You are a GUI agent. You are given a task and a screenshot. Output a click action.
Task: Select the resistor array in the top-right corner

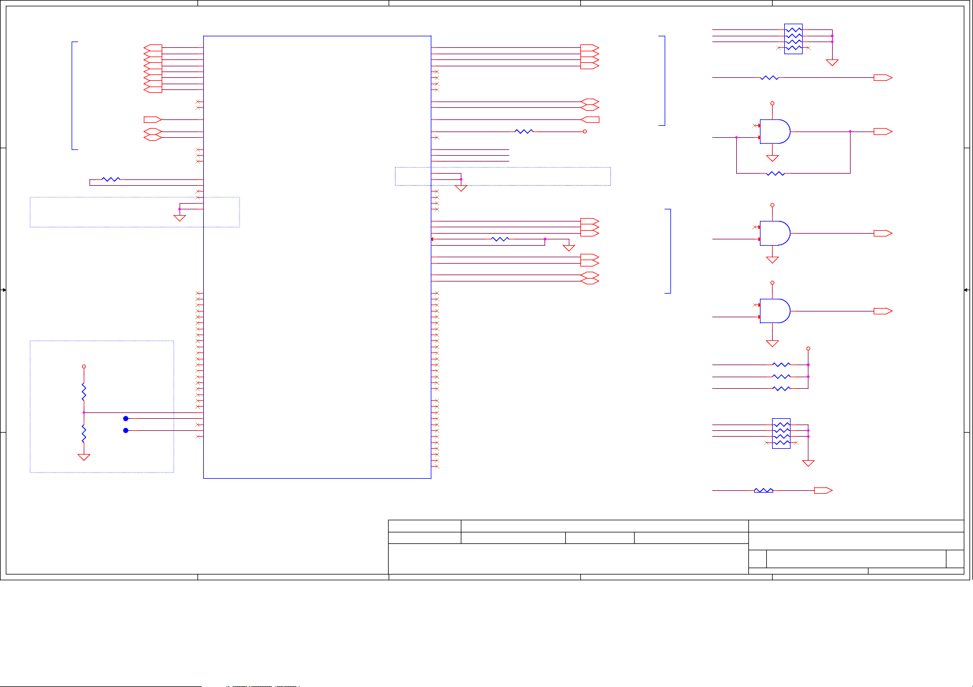coord(793,39)
